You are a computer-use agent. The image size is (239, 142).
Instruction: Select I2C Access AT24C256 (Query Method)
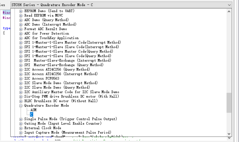(x=57, y=69)
